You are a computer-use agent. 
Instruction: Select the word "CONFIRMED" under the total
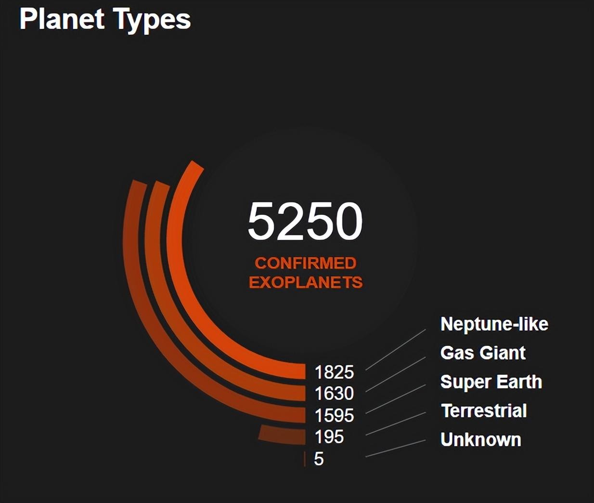[x=305, y=263]
